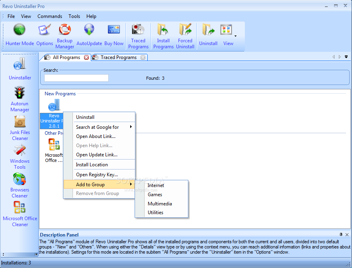Open the View menu in menu bar

coord(26,16)
